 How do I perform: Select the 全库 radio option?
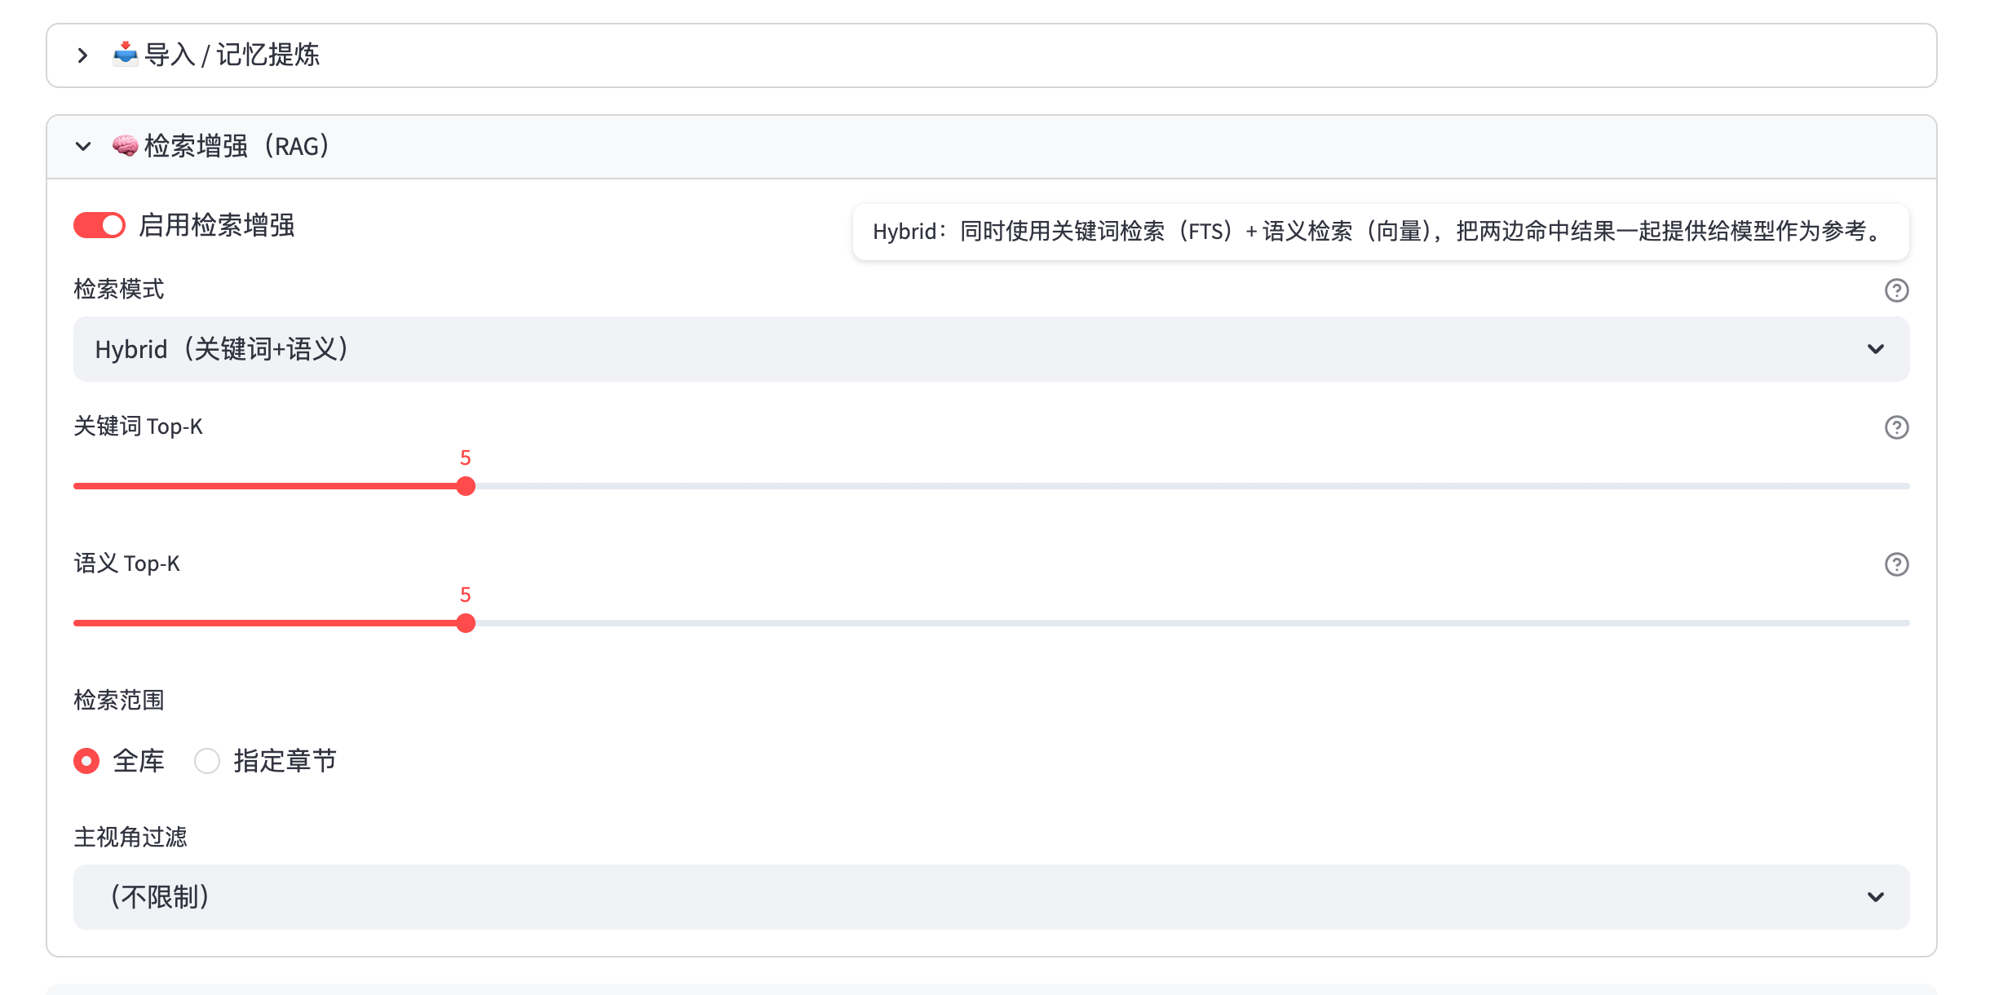pos(86,761)
